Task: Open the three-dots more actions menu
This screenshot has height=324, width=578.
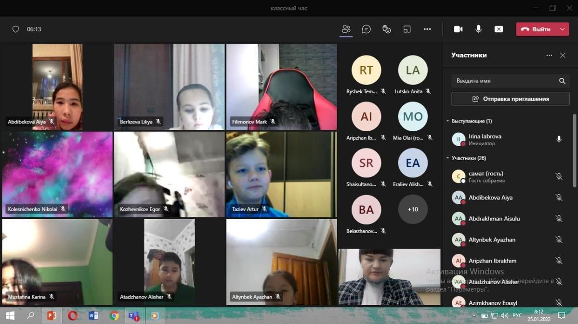Action: (x=427, y=29)
